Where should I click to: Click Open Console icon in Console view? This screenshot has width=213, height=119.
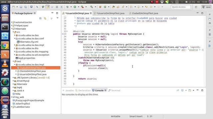click(190, 90)
